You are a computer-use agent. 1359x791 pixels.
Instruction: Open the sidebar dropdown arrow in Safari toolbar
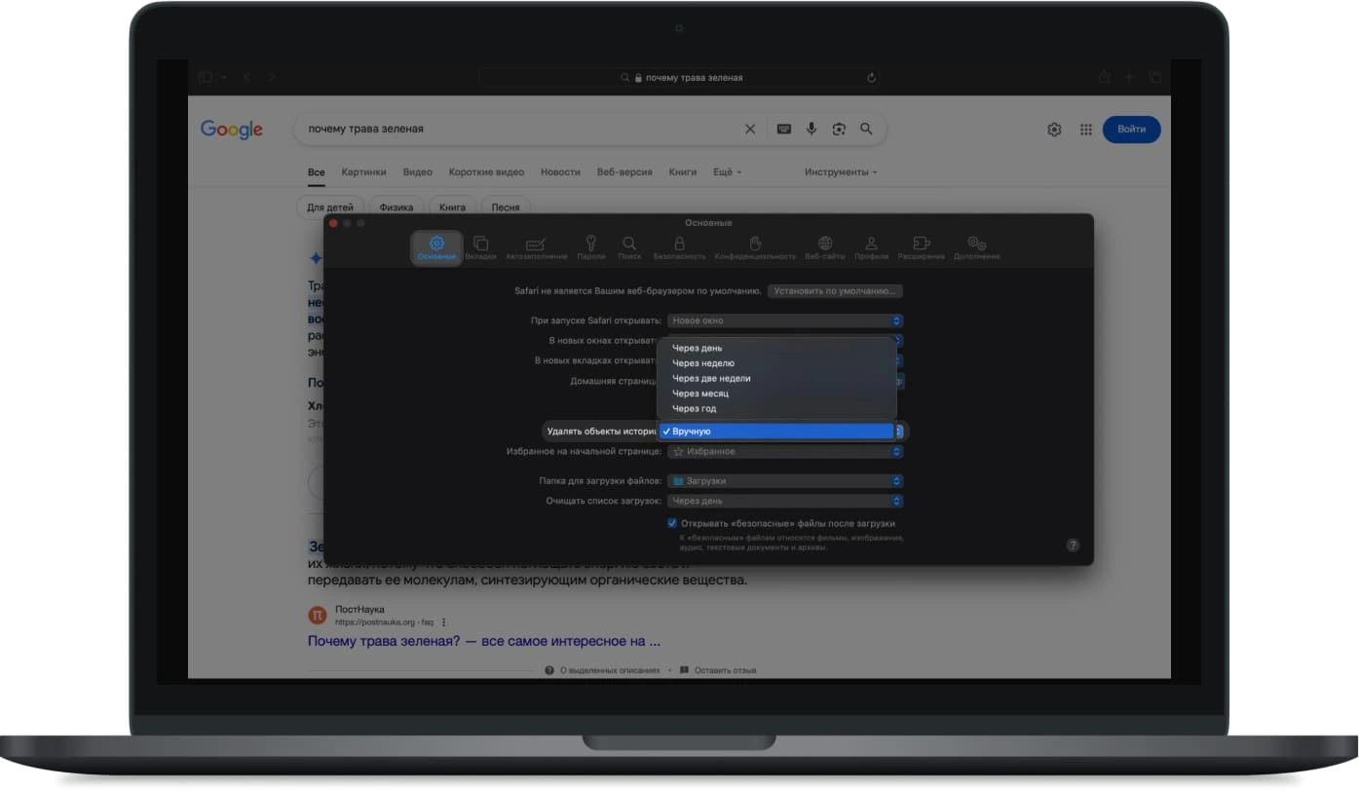(224, 77)
